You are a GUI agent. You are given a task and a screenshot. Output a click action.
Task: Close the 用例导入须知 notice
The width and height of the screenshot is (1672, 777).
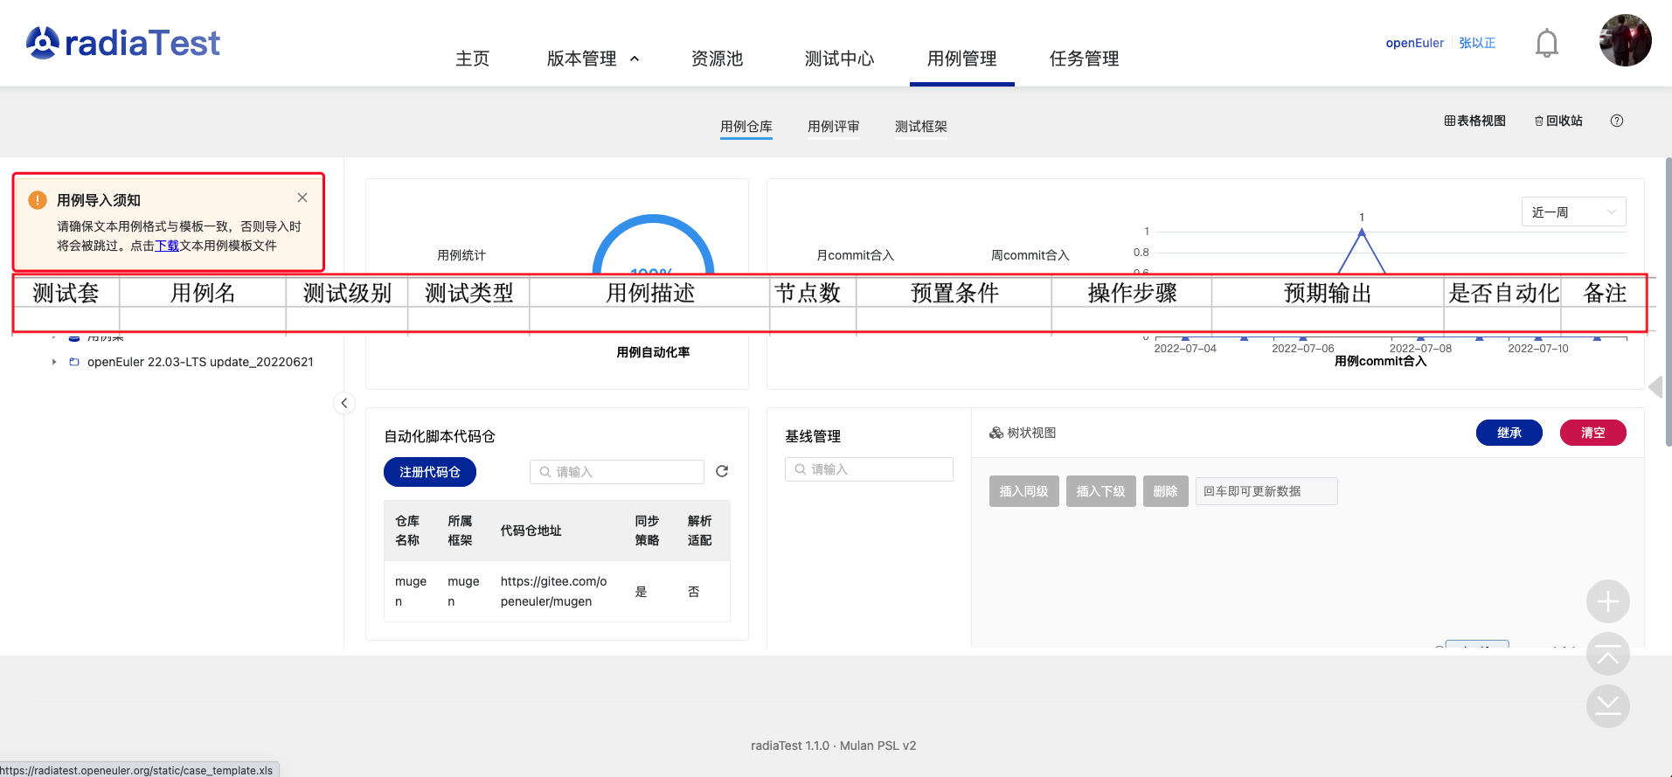point(302,198)
